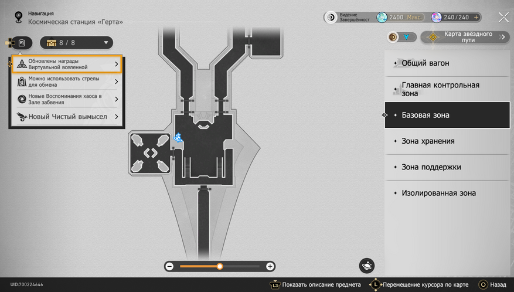514x292 pixels.
Task: Click Космическая станция «Герта» title
Action: (x=76, y=22)
